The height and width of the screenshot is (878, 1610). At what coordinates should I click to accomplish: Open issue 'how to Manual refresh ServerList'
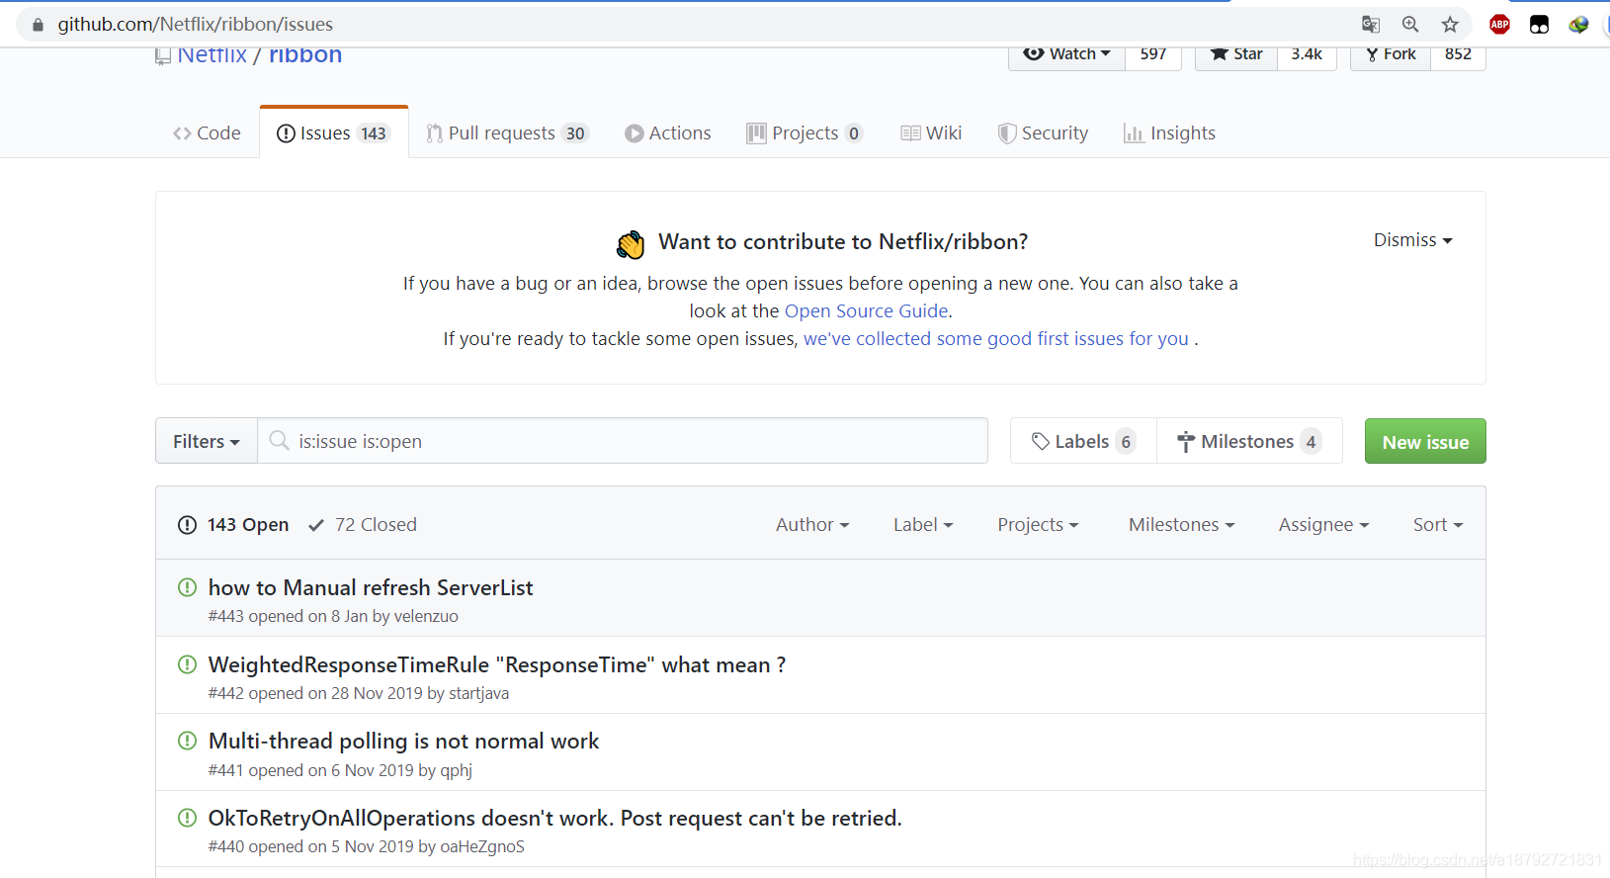coord(371,587)
